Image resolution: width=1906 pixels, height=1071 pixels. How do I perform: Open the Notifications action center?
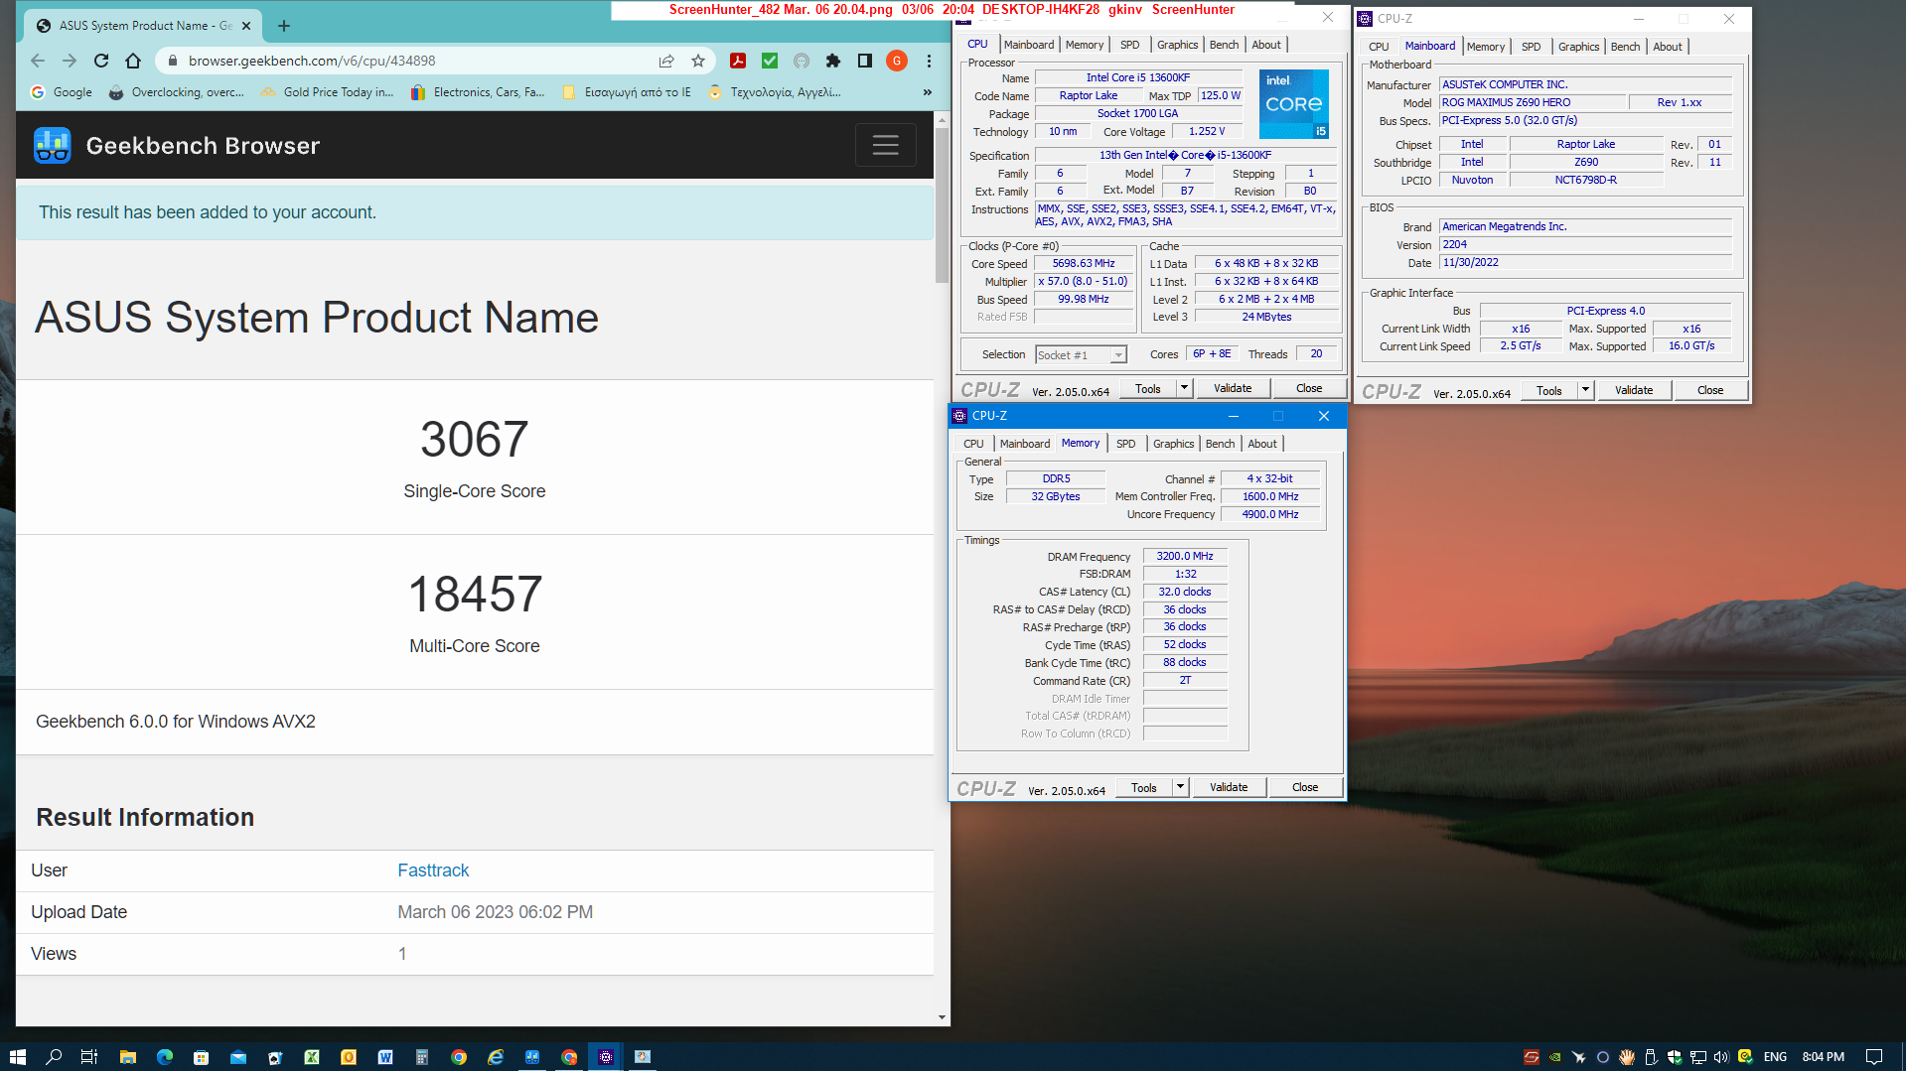(x=1874, y=1057)
